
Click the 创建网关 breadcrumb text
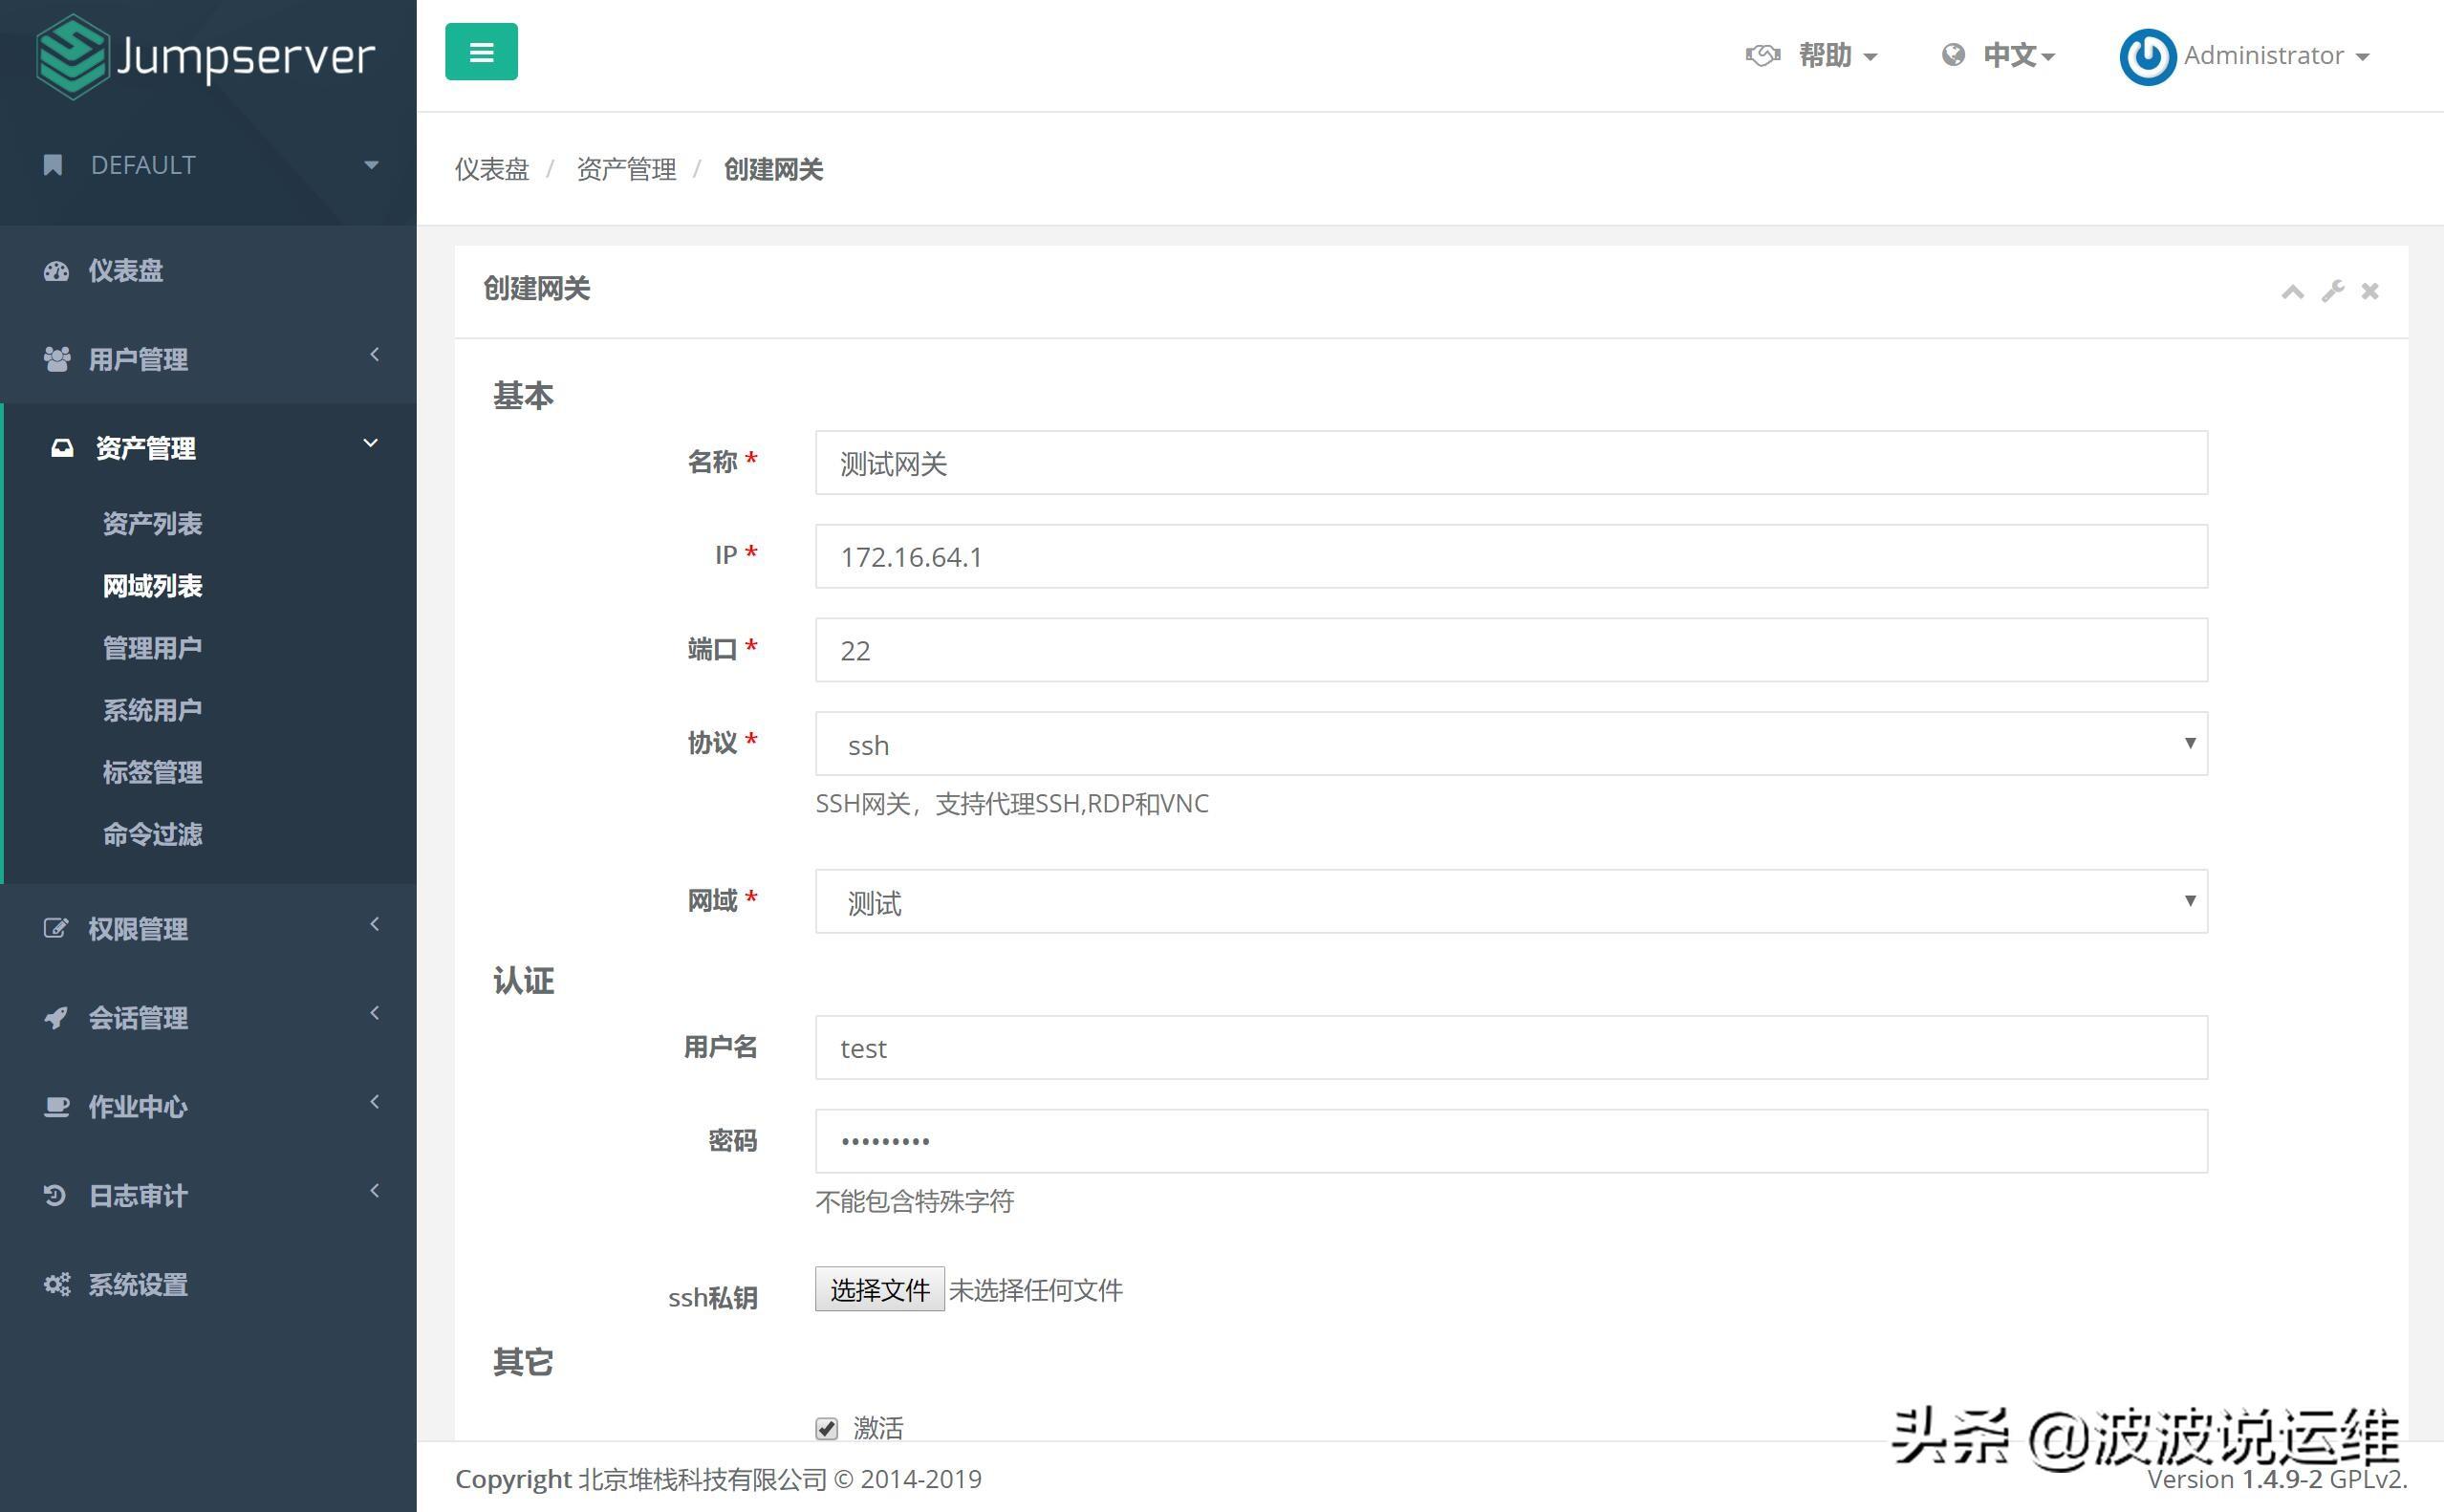(773, 169)
